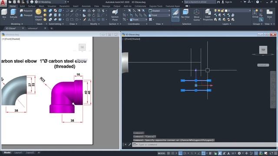The image size is (278, 156).
Task: Toggle lineweight display in status bar
Action: [x=210, y=153]
